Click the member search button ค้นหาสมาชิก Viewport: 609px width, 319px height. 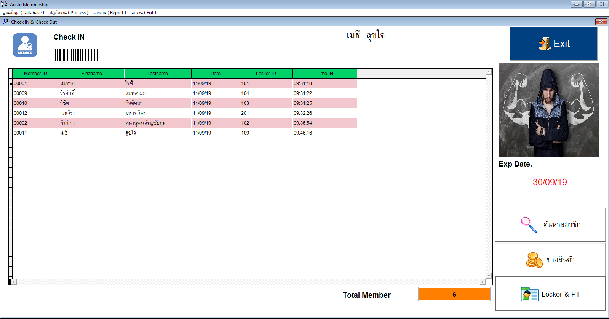click(x=550, y=225)
